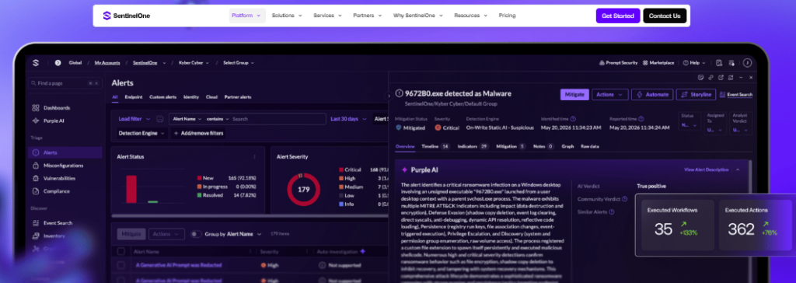Open Vulnerabilities icon in the sidebar
Screen dimensions: 796x283
point(36,178)
